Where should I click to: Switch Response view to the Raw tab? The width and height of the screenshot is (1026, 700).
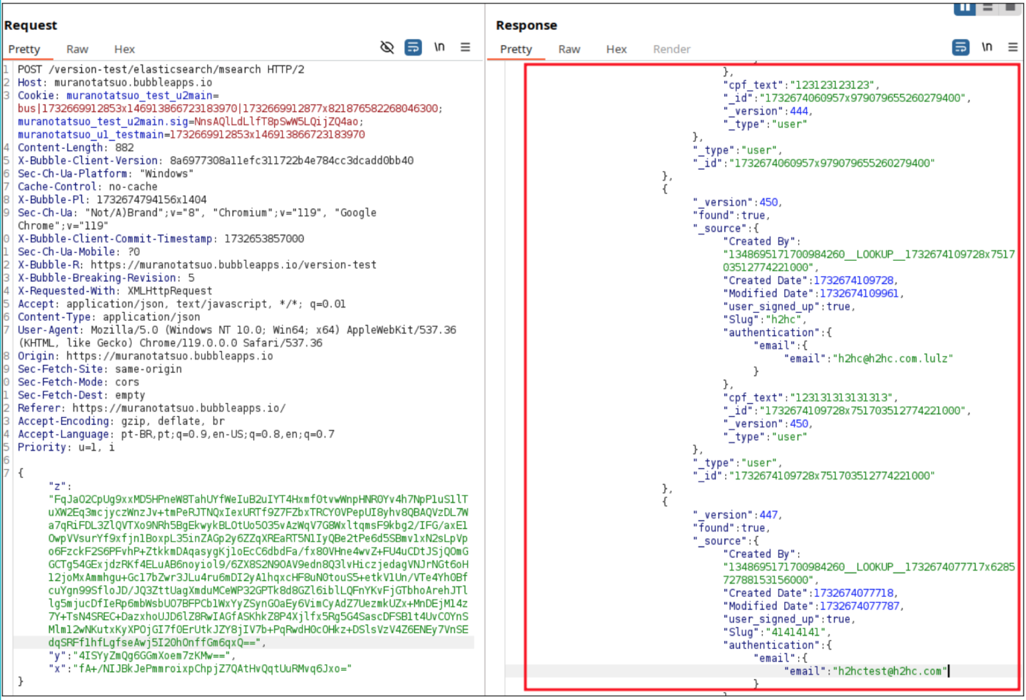[569, 49]
